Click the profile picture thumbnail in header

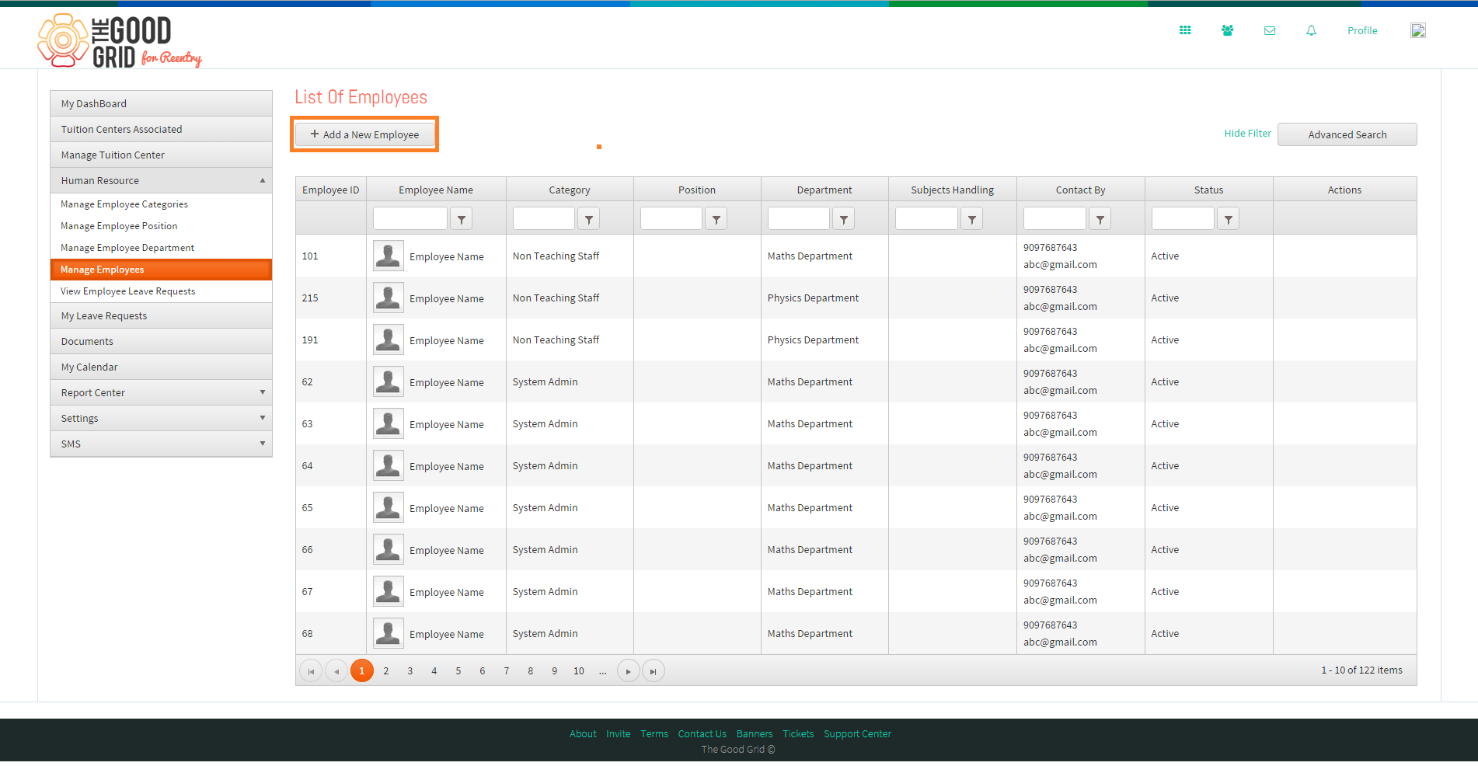(x=1418, y=30)
